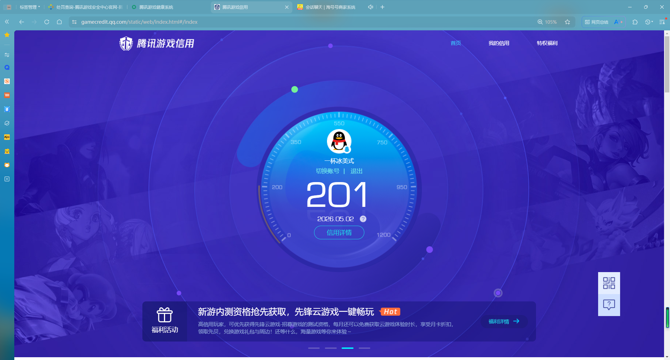This screenshot has width=670, height=360.
Task: Switch to 会话聊天 淘号号商家系统 tab
Action: [327, 7]
